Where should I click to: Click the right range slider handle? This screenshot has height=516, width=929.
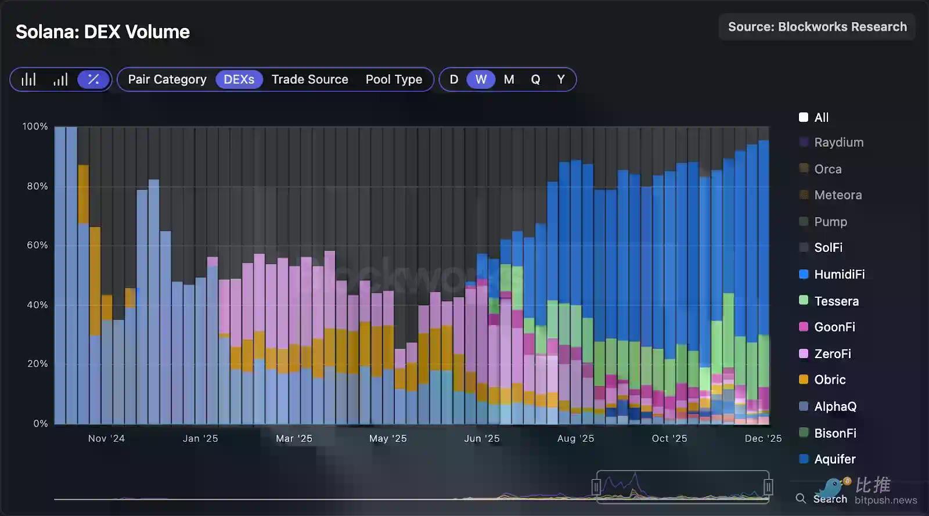768,486
